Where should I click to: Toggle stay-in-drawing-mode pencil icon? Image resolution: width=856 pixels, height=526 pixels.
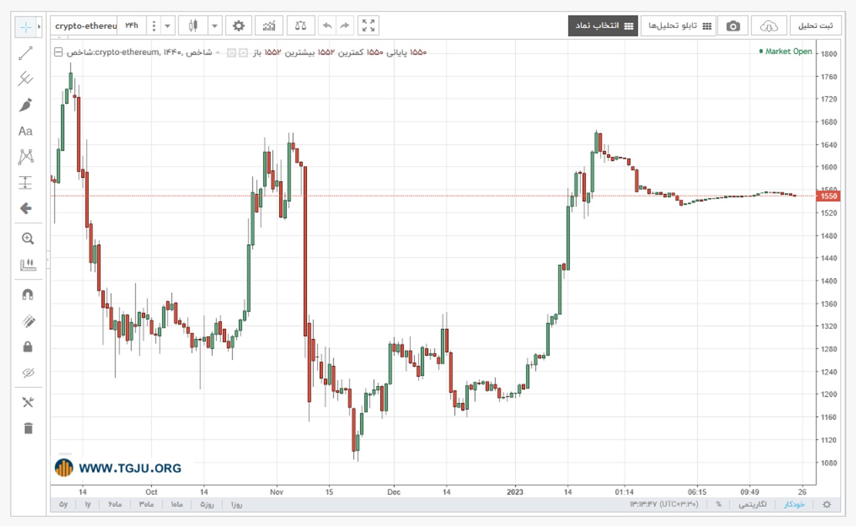pos(27,321)
